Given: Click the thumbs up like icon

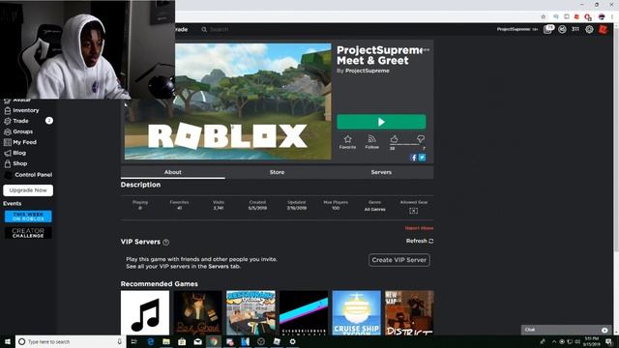Looking at the screenshot, I should pos(394,139).
